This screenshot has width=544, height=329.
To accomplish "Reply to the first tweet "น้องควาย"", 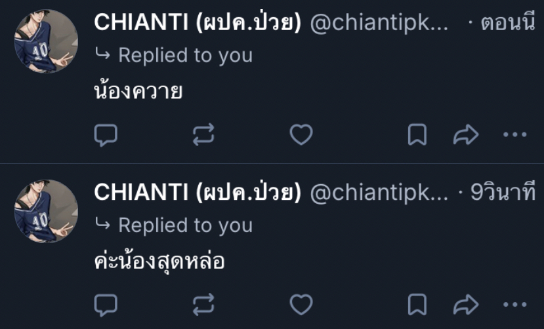I will click(x=106, y=135).
